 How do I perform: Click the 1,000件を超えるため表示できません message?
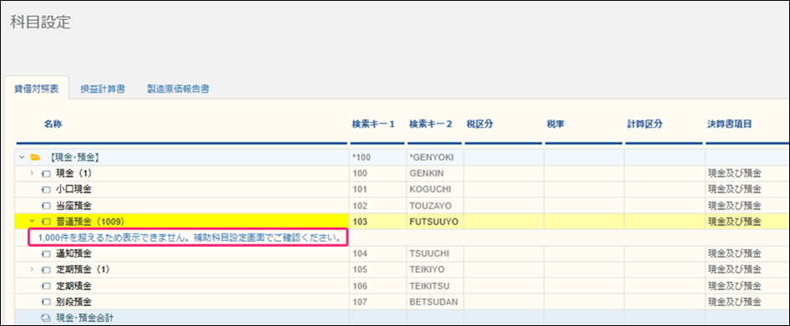click(189, 238)
